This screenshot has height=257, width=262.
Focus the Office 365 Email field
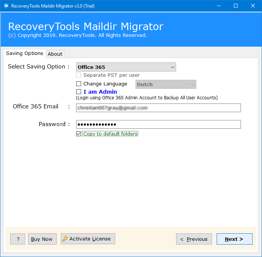point(158,108)
